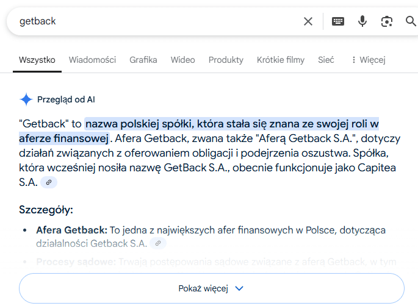
Task: Open image search with the camera lens icon
Action: point(386,21)
